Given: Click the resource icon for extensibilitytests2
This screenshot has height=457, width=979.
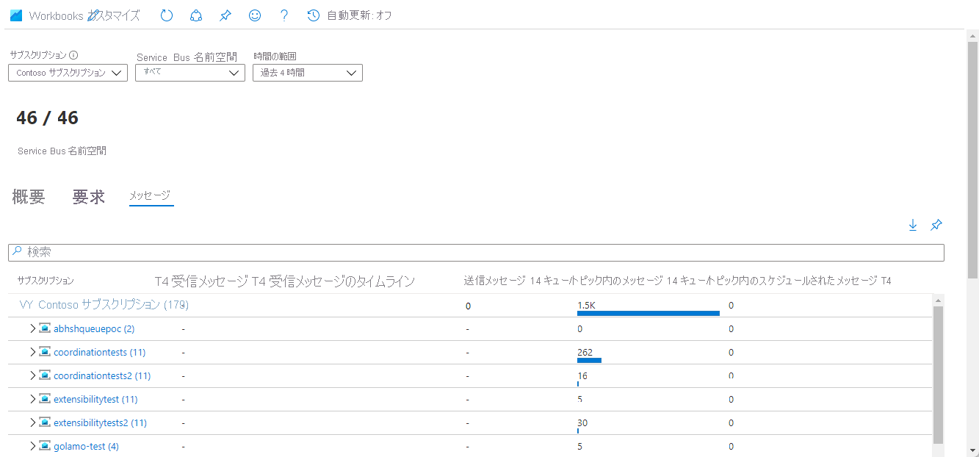Looking at the screenshot, I should pos(45,422).
